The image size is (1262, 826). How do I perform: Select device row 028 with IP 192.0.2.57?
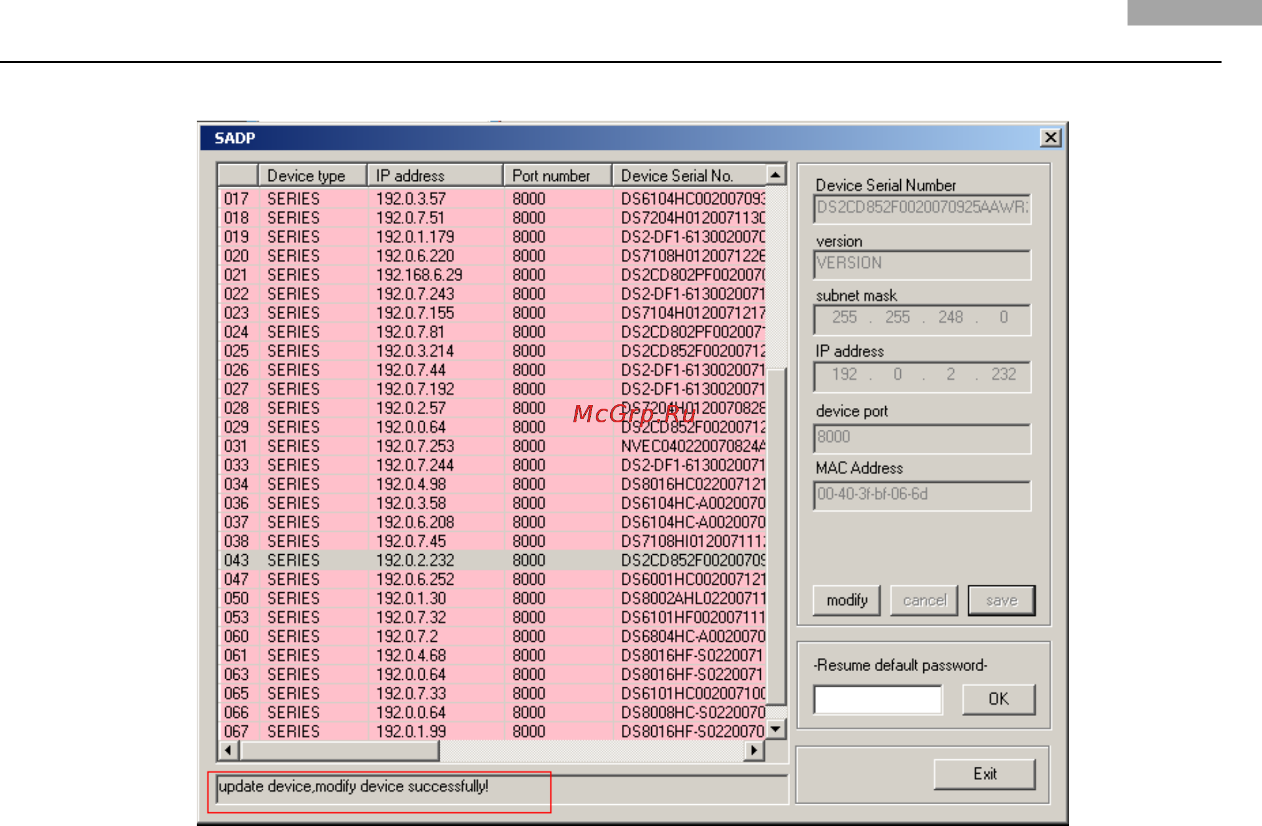[492, 408]
